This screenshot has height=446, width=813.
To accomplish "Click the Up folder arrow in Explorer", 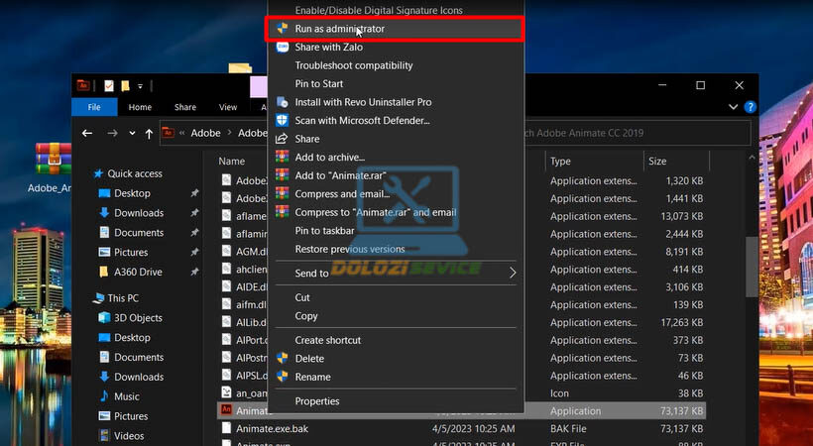I will (149, 133).
